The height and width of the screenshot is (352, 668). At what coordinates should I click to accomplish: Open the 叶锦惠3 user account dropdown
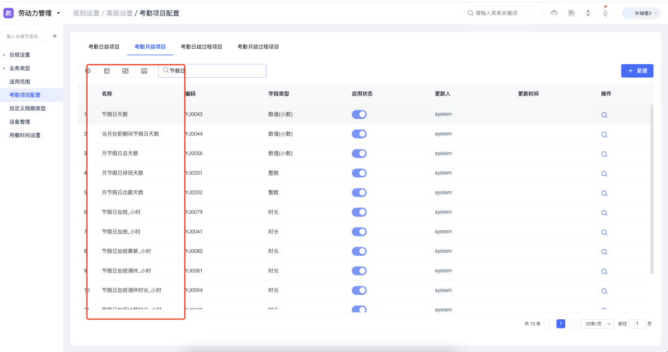(x=641, y=13)
